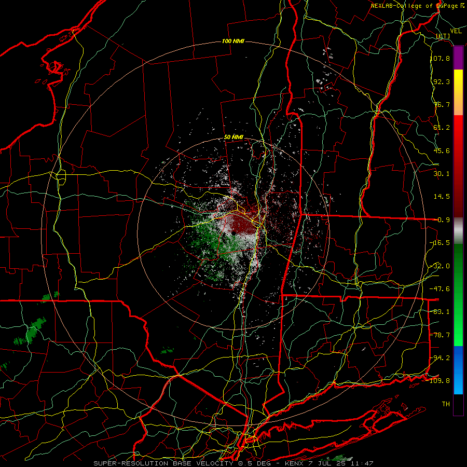Click the 50 NMI range ring label
467x467 pixels.
pos(233,138)
